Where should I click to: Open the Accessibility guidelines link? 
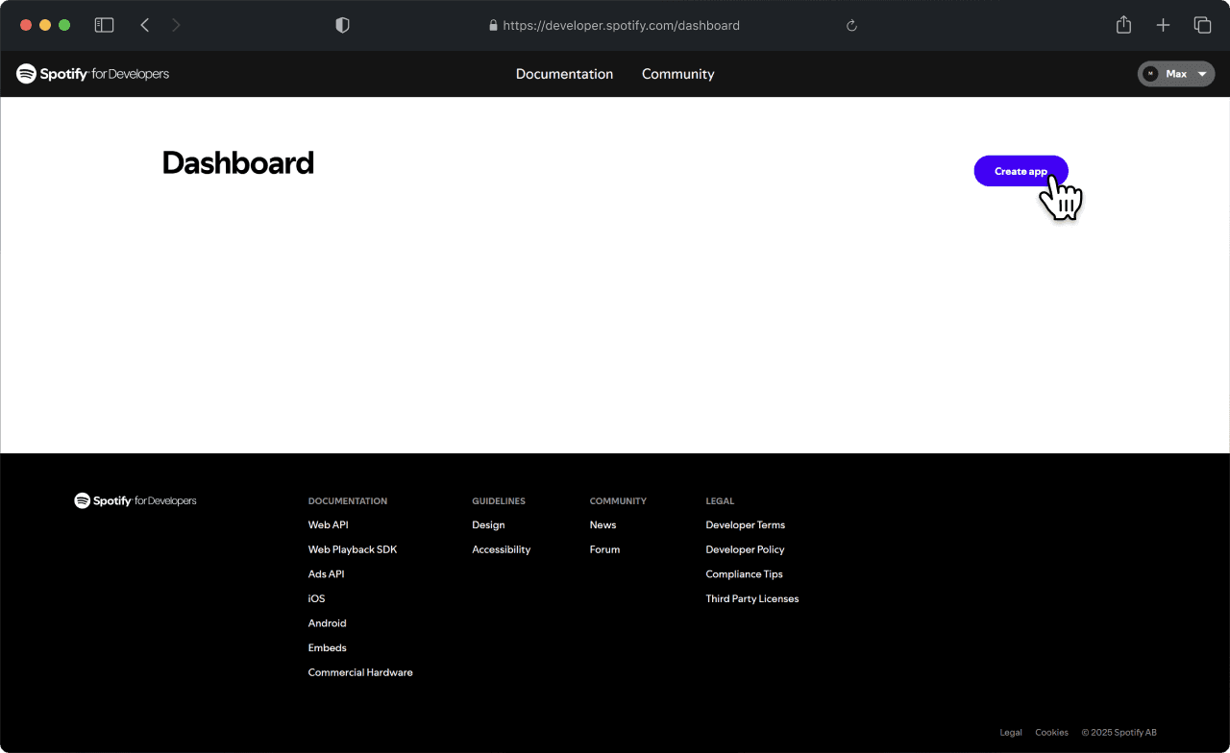pyautogui.click(x=501, y=549)
